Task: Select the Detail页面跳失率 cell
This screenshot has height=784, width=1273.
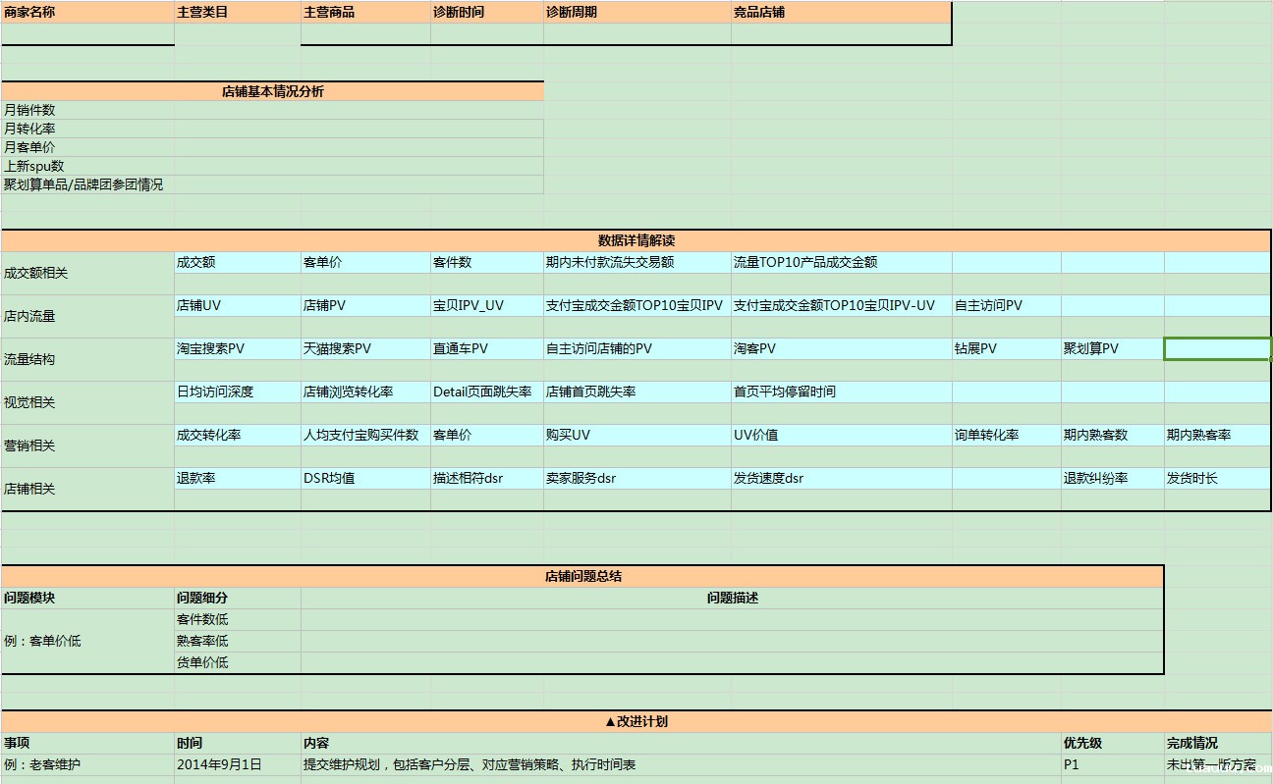Action: 486,392
